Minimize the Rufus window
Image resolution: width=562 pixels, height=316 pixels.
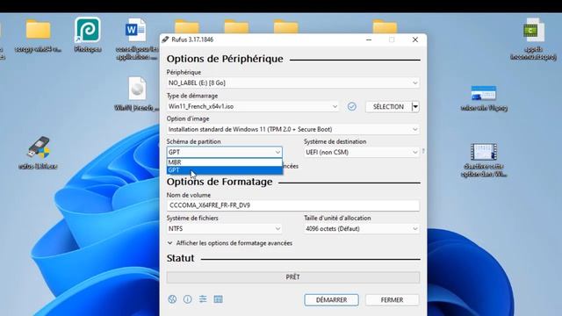[x=369, y=39]
